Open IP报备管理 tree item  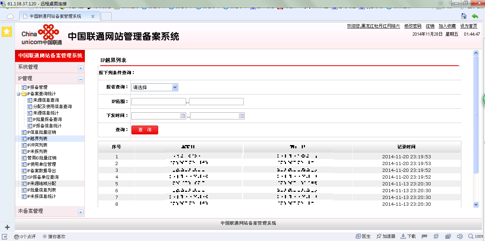[37, 87]
